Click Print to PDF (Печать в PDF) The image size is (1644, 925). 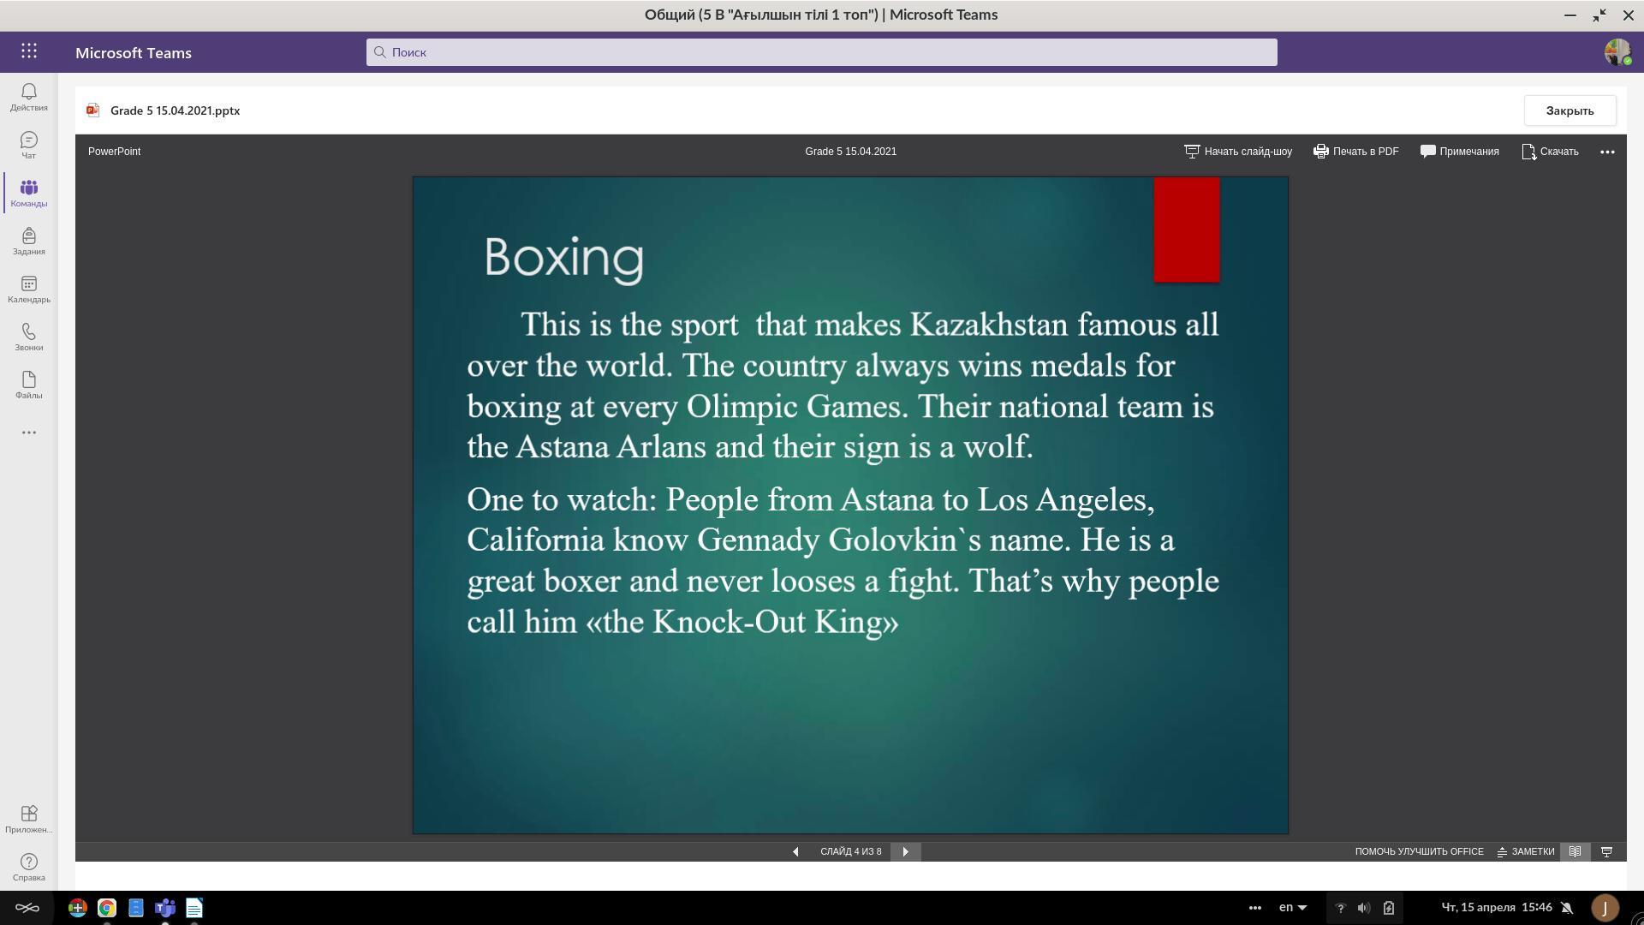tap(1356, 152)
